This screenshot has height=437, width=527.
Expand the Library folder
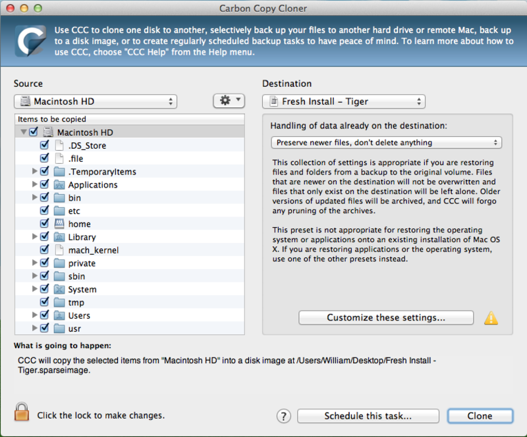[x=34, y=237]
